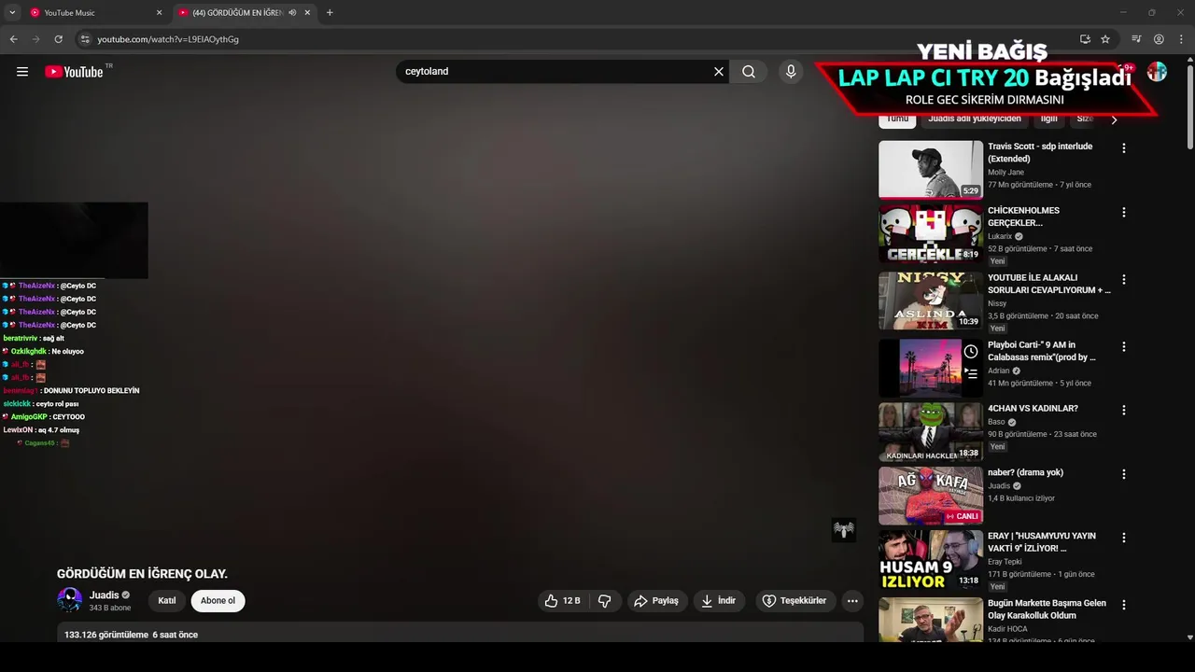Expand the description with 133.126 görüntüleme
This screenshot has width=1195, height=672.
pyautogui.click(x=460, y=633)
